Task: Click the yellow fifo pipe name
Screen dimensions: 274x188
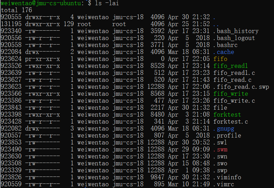Action: tap(220, 59)
